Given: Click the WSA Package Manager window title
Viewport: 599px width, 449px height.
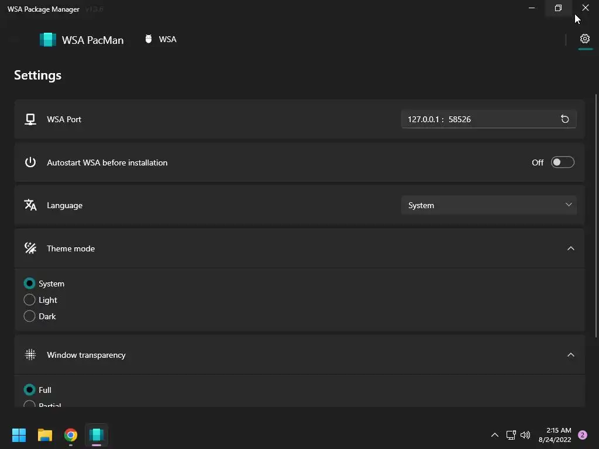Looking at the screenshot, I should tap(43, 9).
